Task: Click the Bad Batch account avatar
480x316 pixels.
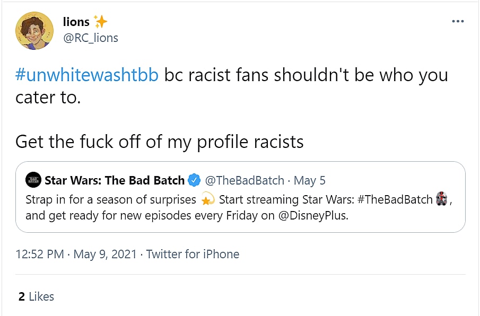Action: (x=33, y=180)
